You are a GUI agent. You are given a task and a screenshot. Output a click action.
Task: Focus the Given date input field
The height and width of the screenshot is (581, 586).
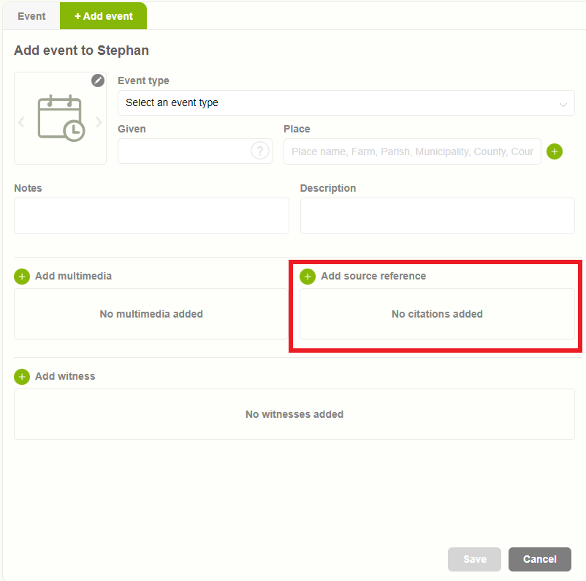[x=183, y=151]
